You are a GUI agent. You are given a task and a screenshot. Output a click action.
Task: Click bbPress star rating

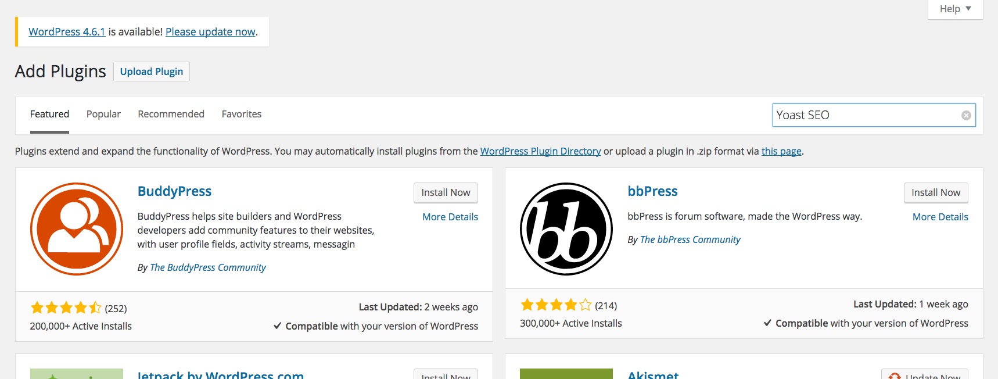[556, 305]
